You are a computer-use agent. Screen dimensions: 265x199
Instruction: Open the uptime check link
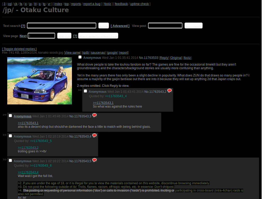(x=139, y=4)
